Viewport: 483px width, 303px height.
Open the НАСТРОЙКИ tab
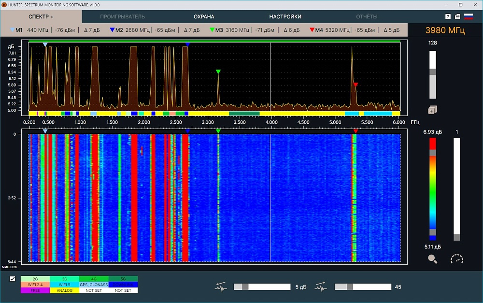pos(285,16)
